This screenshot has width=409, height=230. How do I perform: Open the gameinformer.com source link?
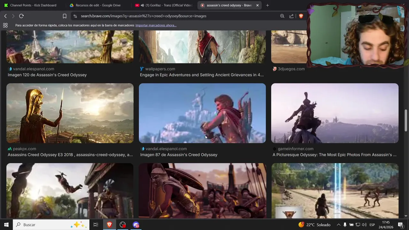[296, 149]
